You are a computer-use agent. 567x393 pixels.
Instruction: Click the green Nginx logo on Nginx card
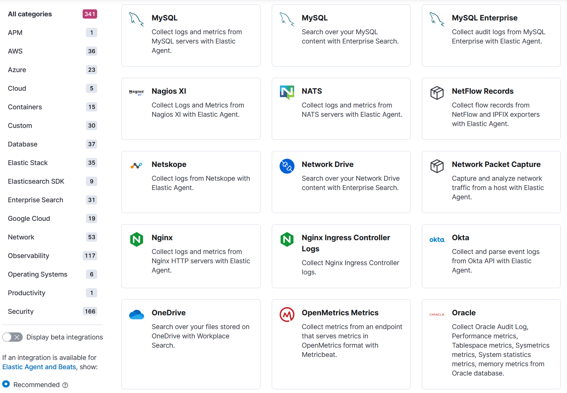tap(137, 239)
